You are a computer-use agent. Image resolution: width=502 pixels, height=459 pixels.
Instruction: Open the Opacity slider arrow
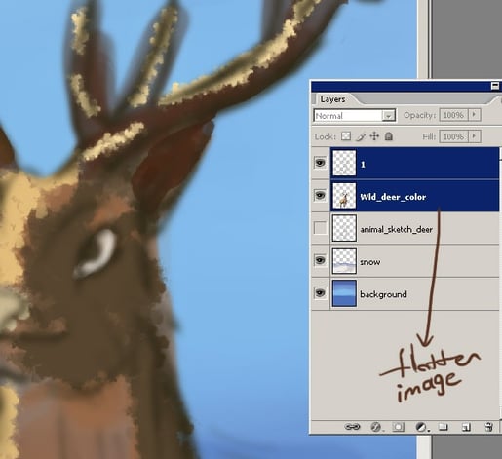coord(474,115)
